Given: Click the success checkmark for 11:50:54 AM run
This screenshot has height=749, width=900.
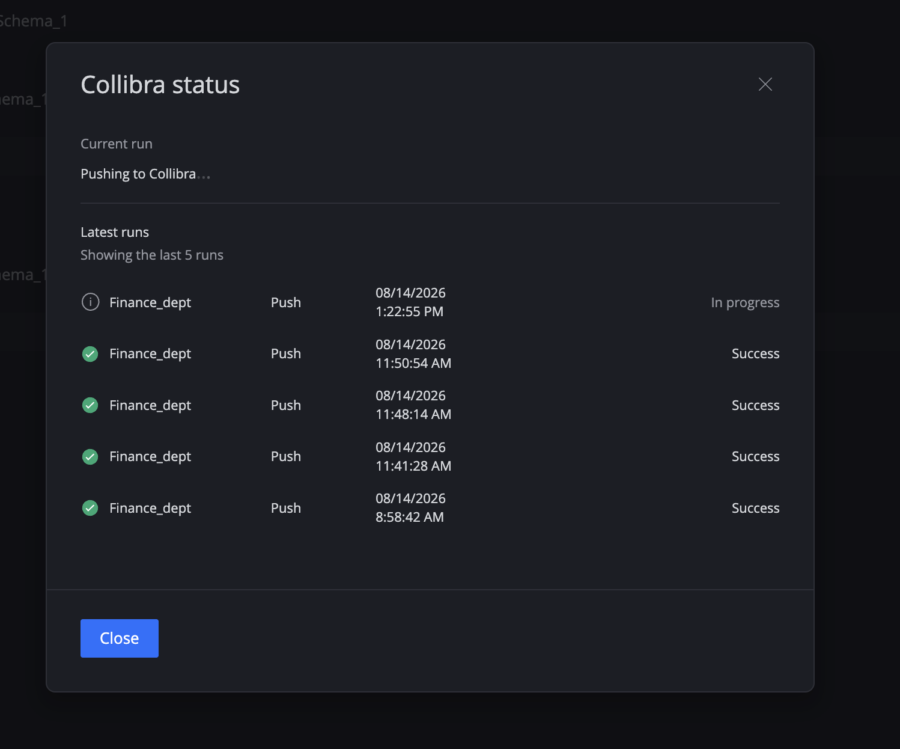Looking at the screenshot, I should click(x=90, y=354).
